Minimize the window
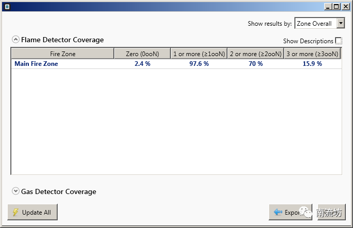Viewport: 353px width, 228px height. [328, 7]
